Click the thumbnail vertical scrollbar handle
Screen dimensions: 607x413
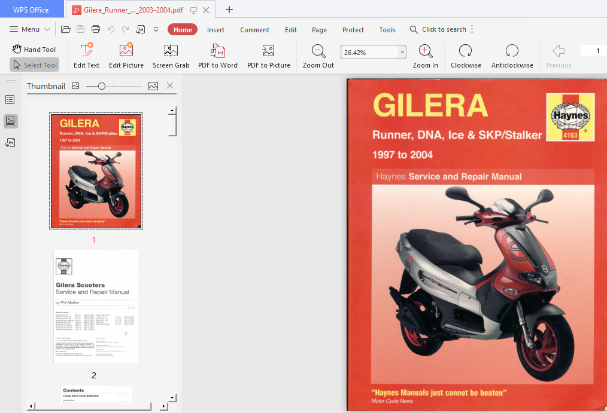[172, 126]
